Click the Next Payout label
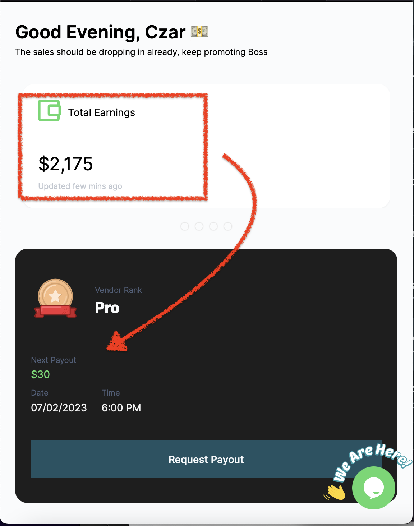The width and height of the screenshot is (414, 526). (54, 360)
